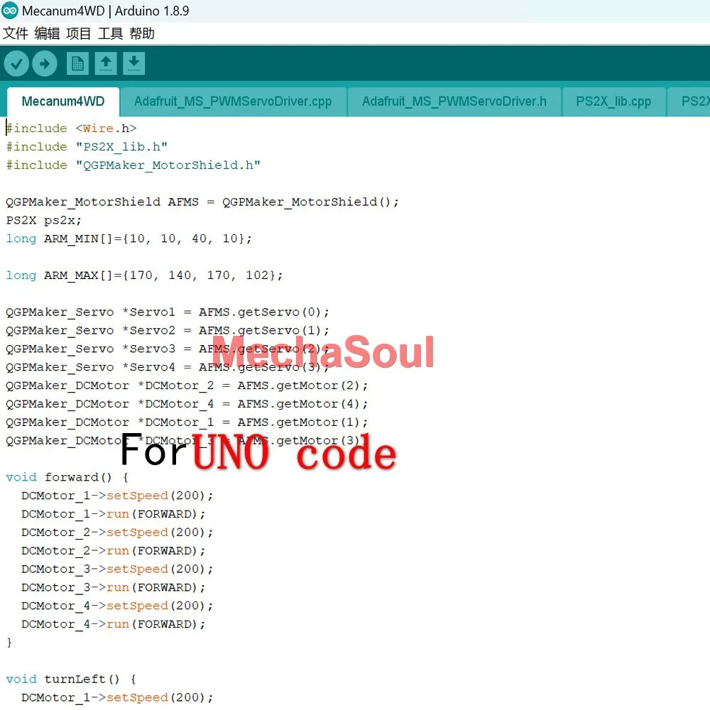Click the '*Servo2 = AFMS.getServo(1)' line
This screenshot has width=710, height=710.
click(168, 331)
